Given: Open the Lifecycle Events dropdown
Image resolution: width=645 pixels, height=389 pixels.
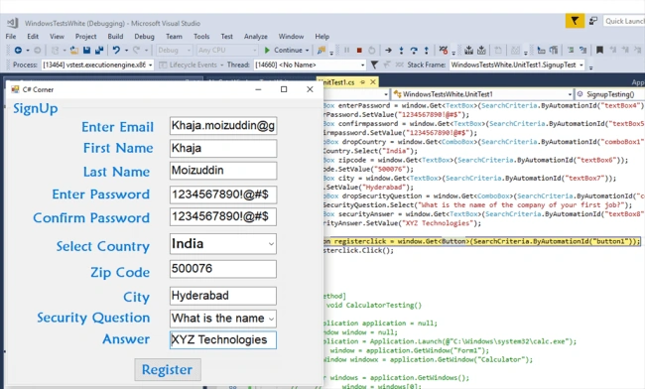Looking at the screenshot, I should [x=221, y=65].
